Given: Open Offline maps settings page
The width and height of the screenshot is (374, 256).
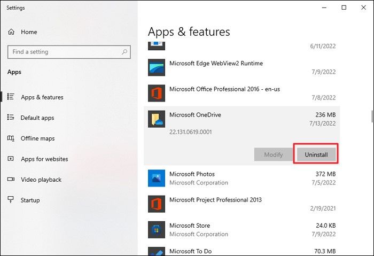Looking at the screenshot, I should click(37, 138).
